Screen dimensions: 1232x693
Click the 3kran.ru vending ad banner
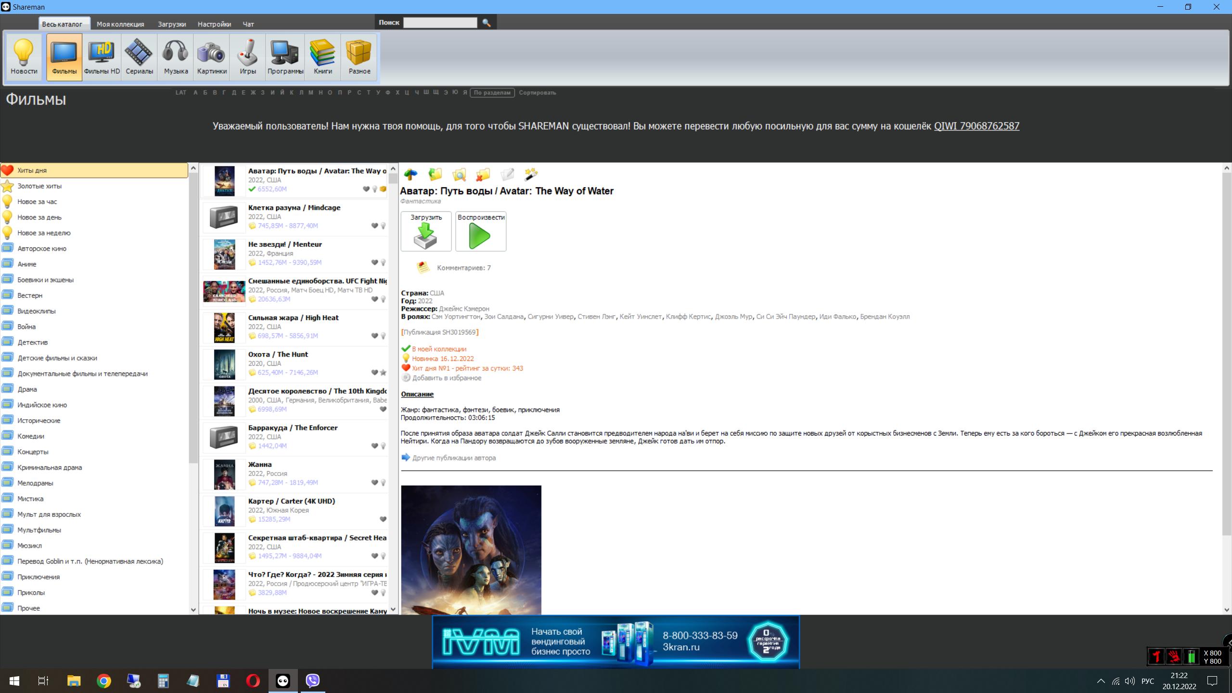coord(616,642)
